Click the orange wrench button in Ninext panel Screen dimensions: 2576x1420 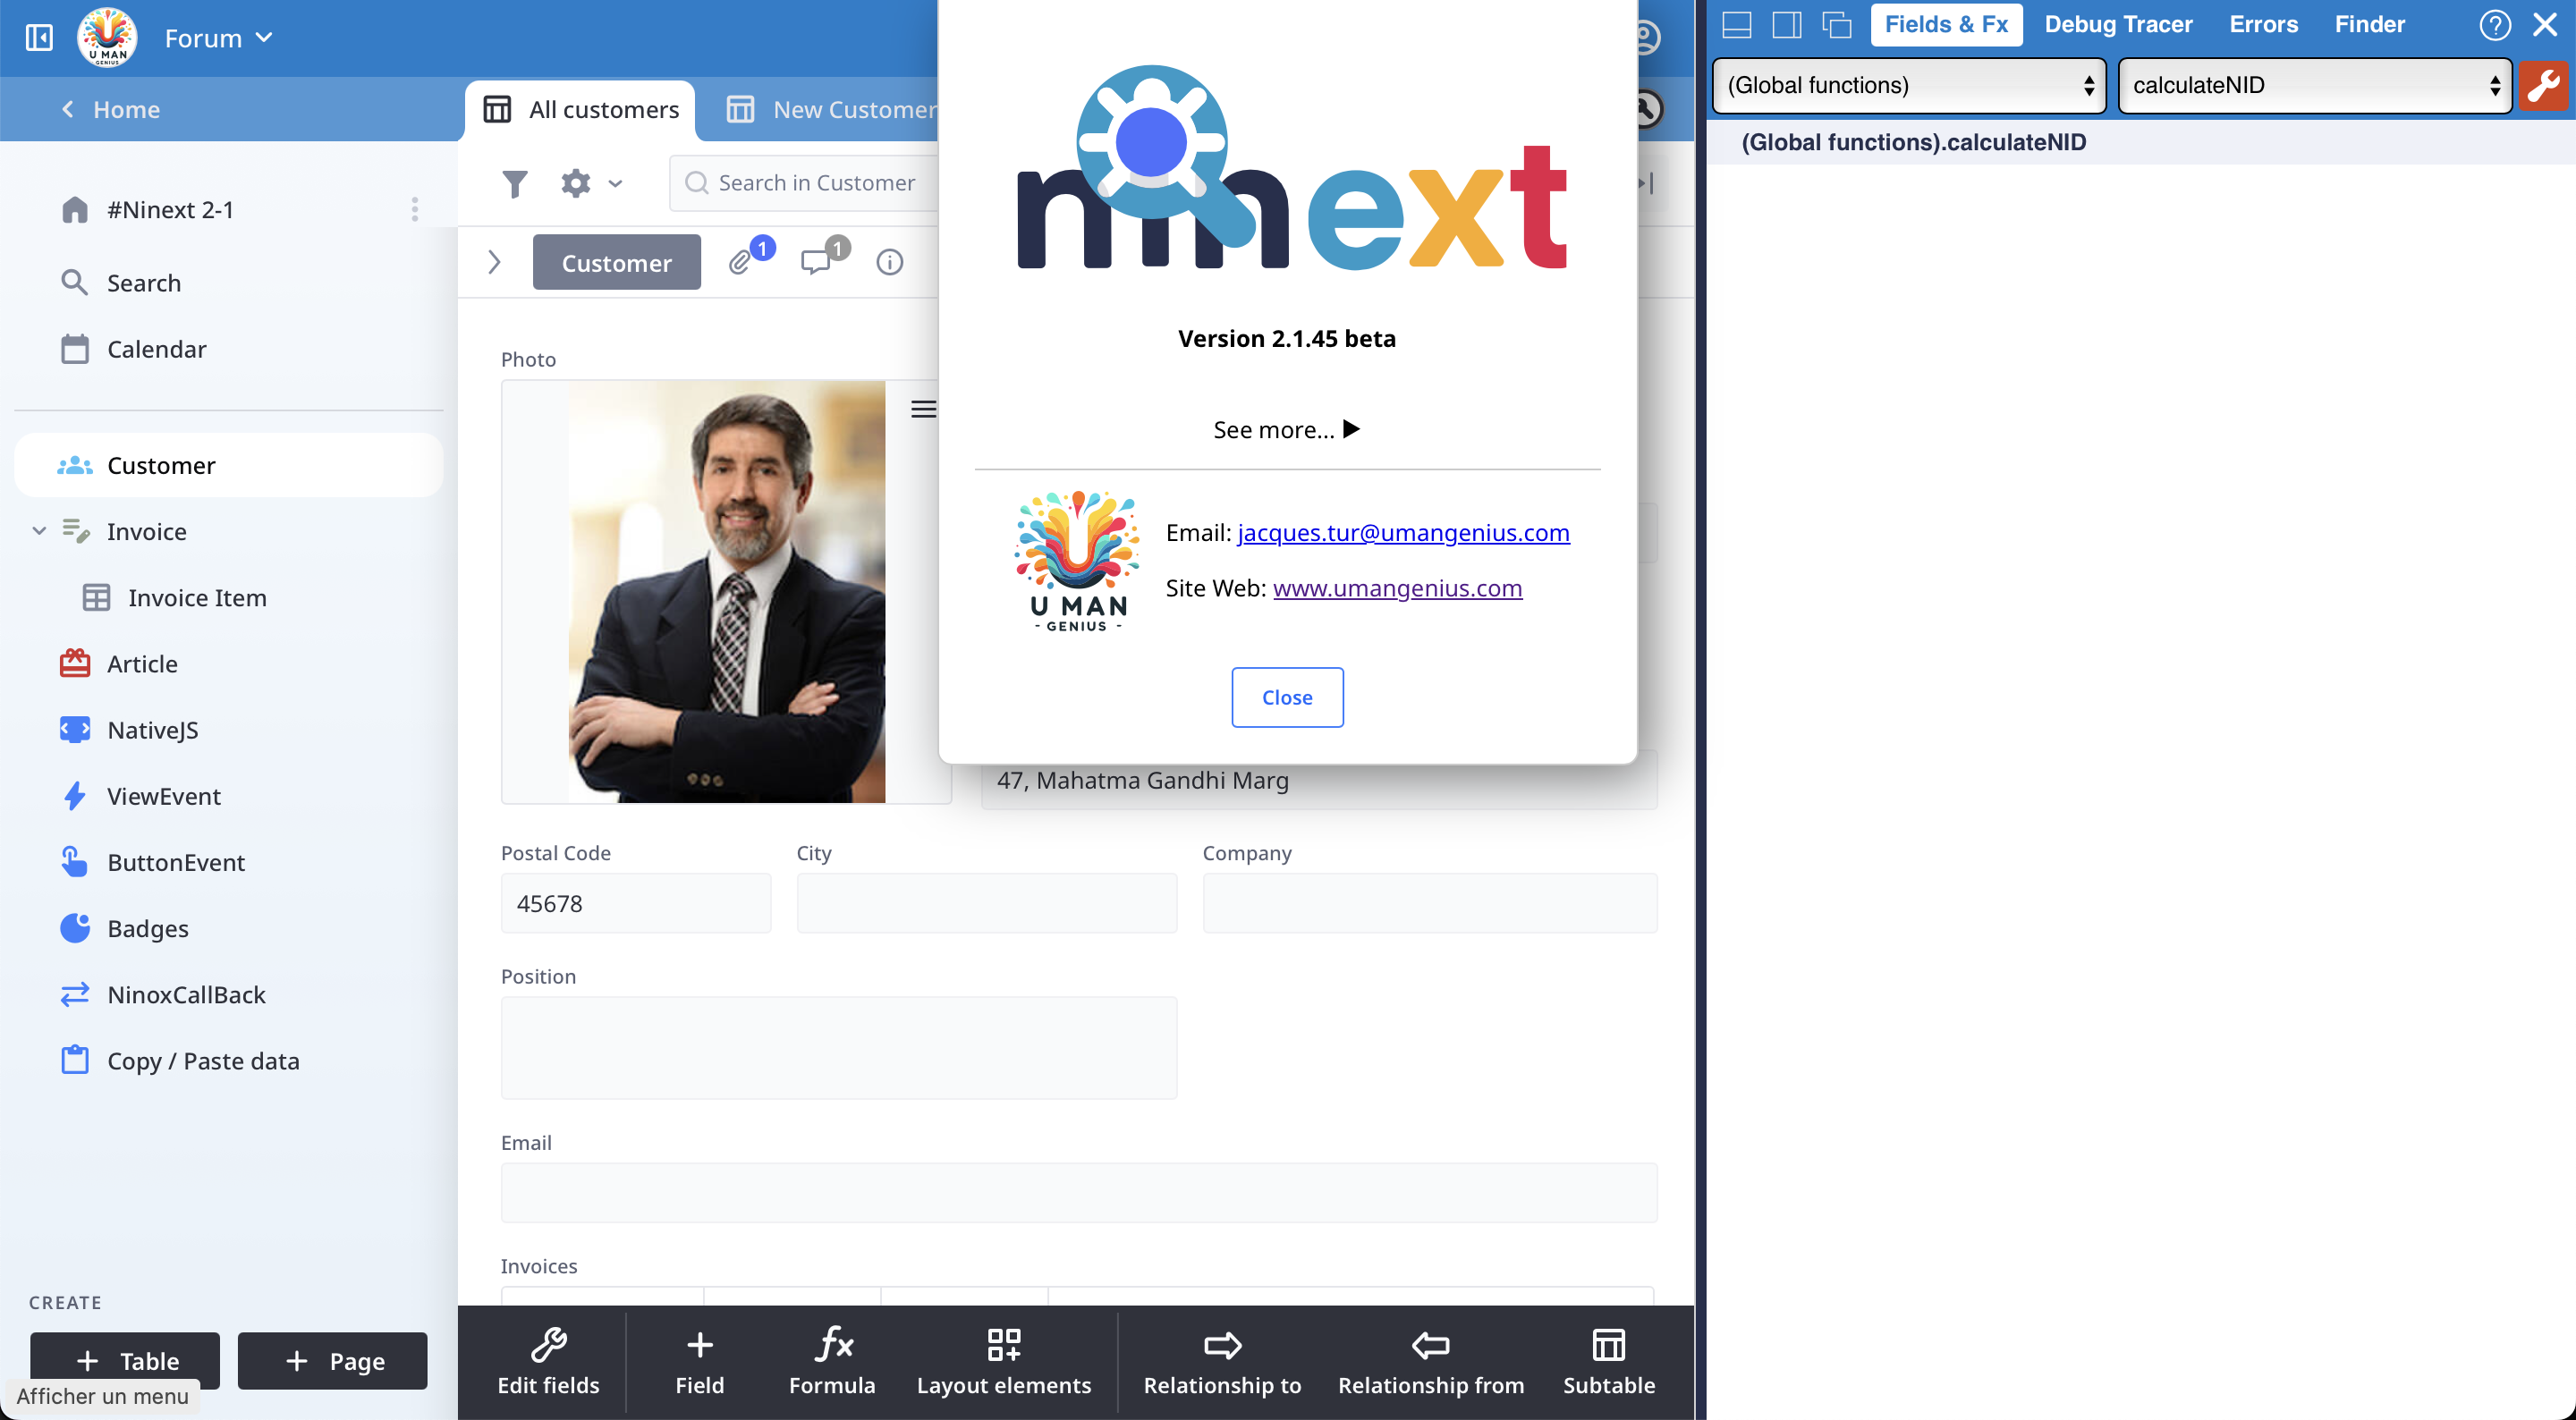click(x=2543, y=85)
